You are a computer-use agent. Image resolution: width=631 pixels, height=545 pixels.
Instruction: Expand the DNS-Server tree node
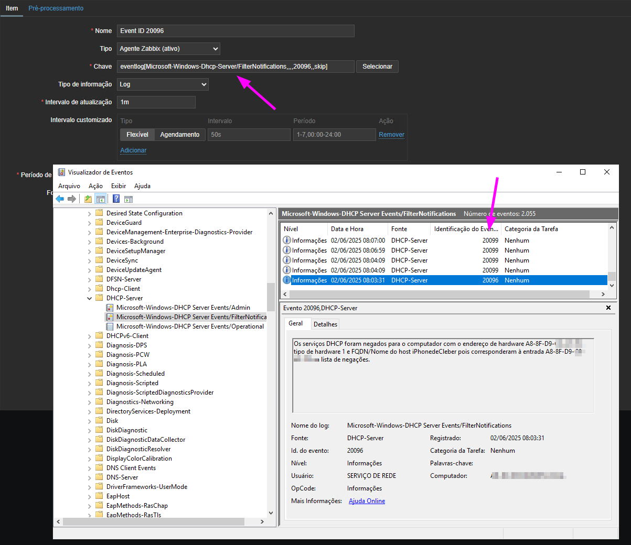(89, 477)
